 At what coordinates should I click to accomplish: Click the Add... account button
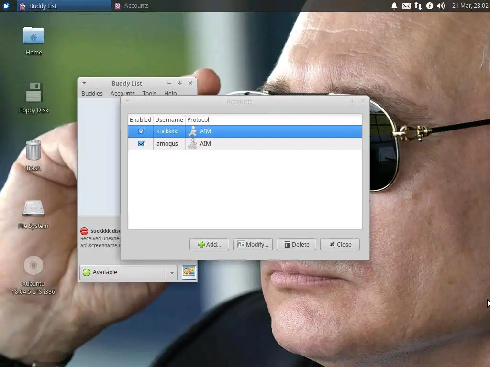(209, 244)
